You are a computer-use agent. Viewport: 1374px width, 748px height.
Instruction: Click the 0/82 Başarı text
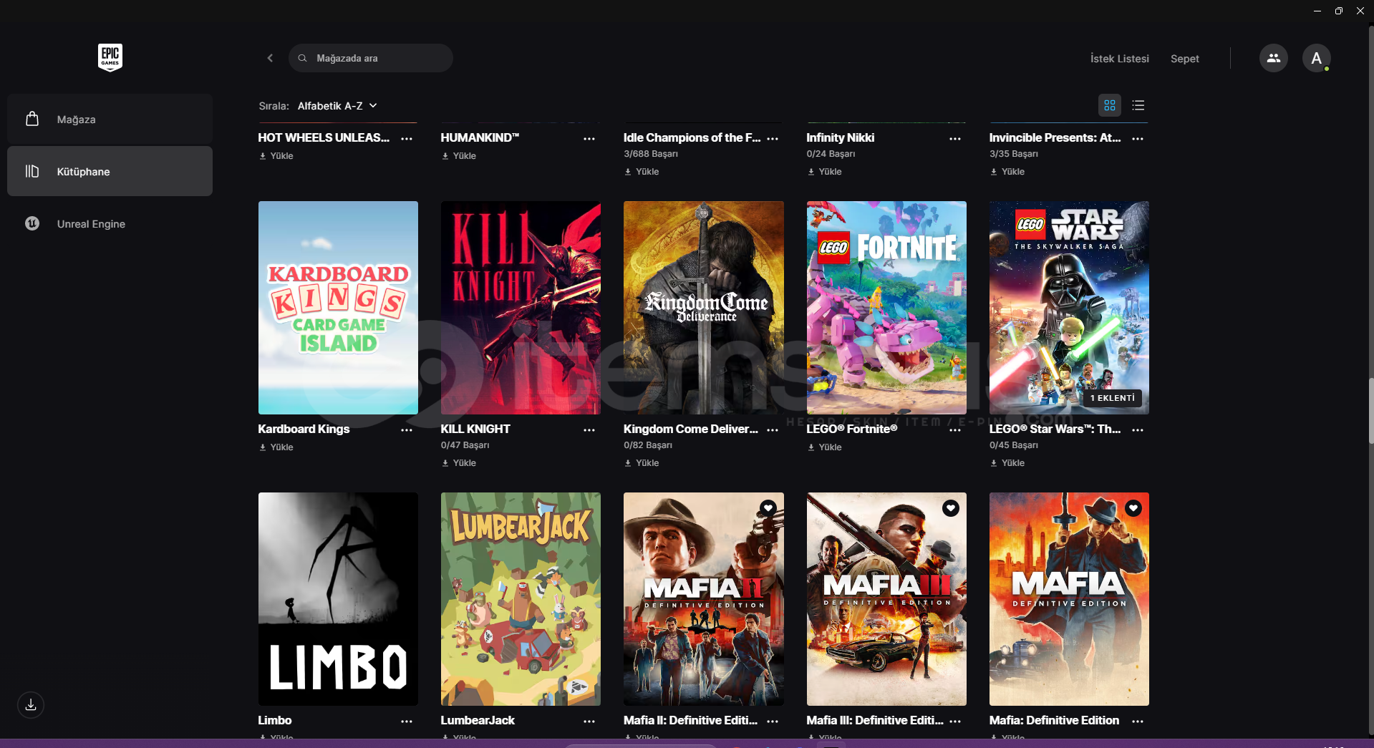click(648, 445)
